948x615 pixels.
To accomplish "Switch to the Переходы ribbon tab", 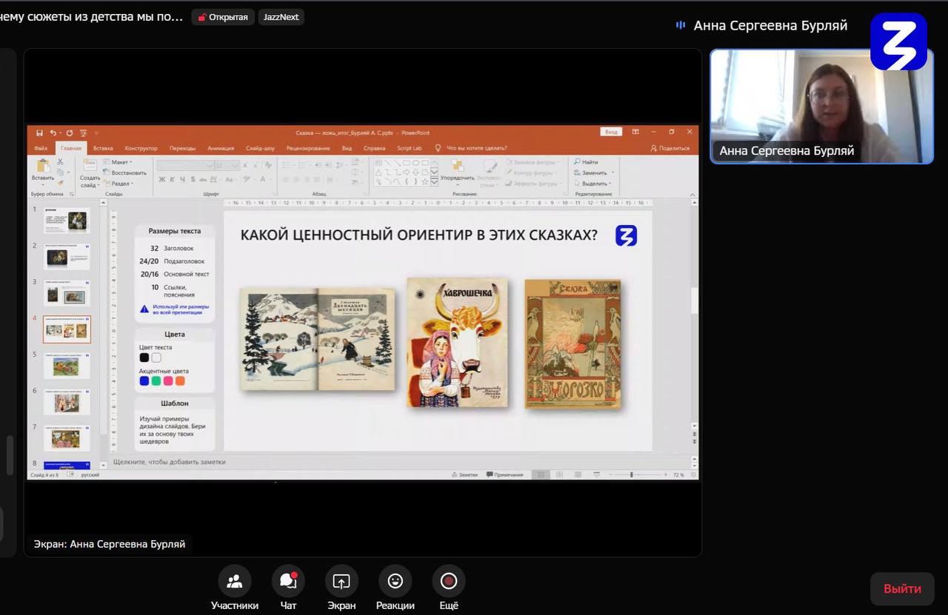I will point(182,148).
